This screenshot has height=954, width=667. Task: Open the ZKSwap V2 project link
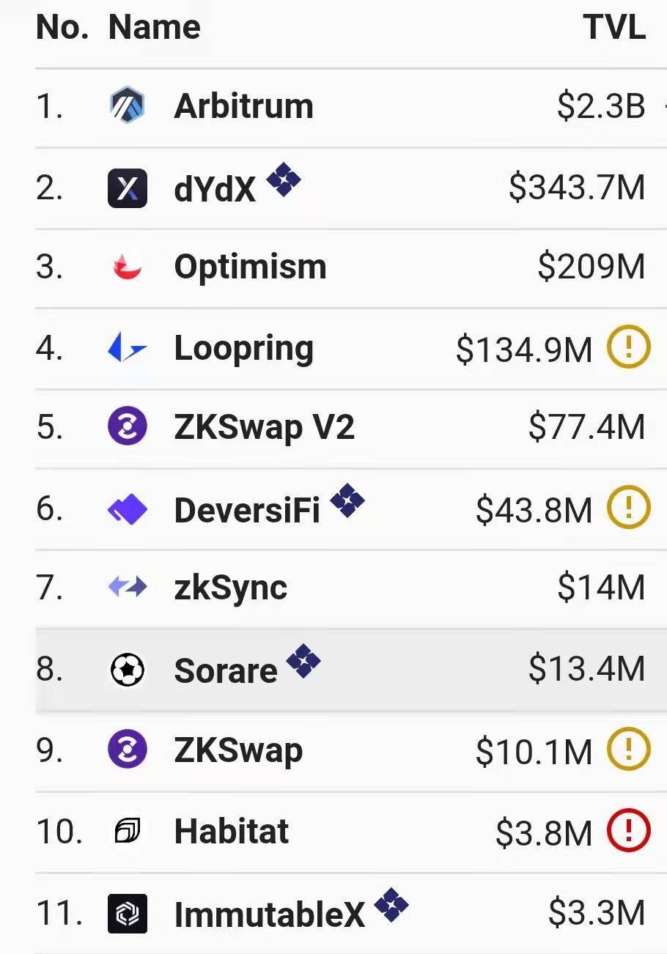coord(265,428)
